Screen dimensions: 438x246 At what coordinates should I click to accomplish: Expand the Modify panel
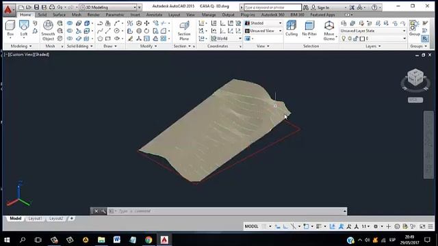click(149, 46)
